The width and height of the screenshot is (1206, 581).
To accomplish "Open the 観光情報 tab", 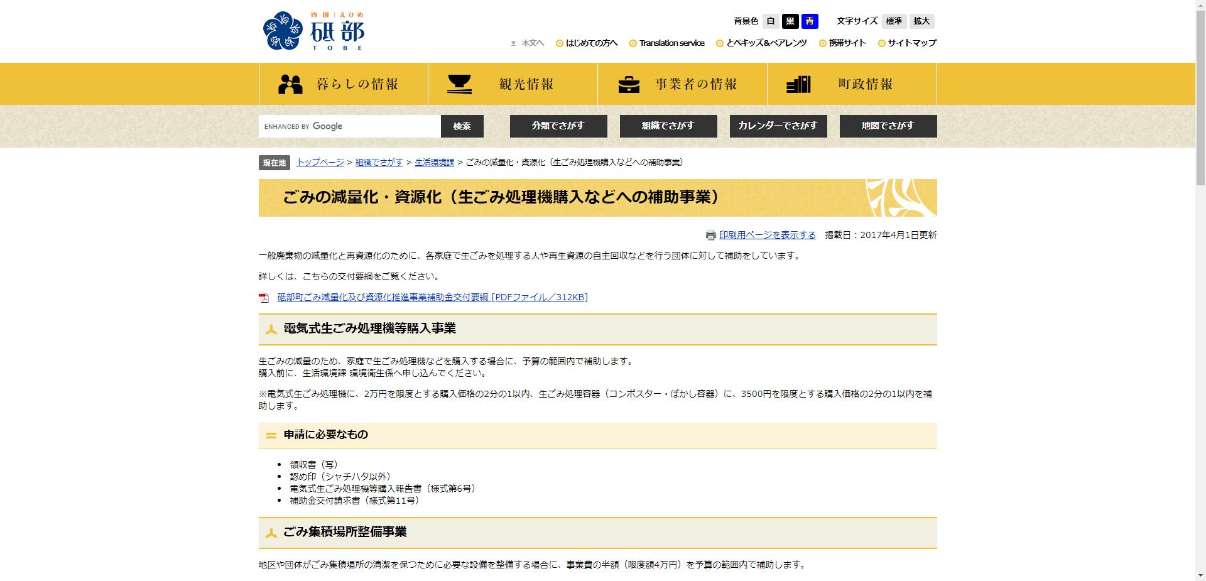I will tap(512, 83).
